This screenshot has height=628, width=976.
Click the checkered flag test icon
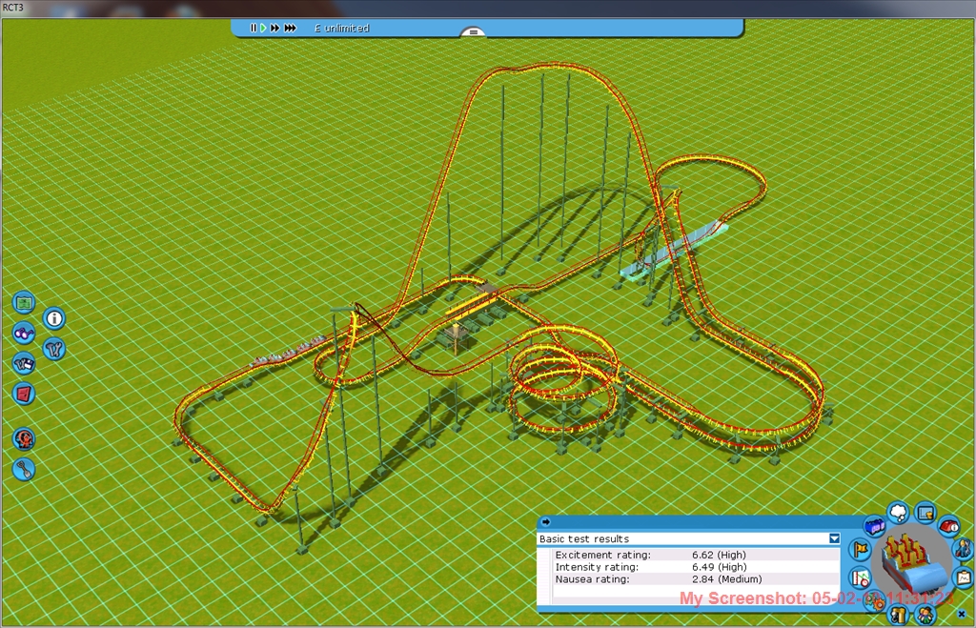[x=860, y=549]
